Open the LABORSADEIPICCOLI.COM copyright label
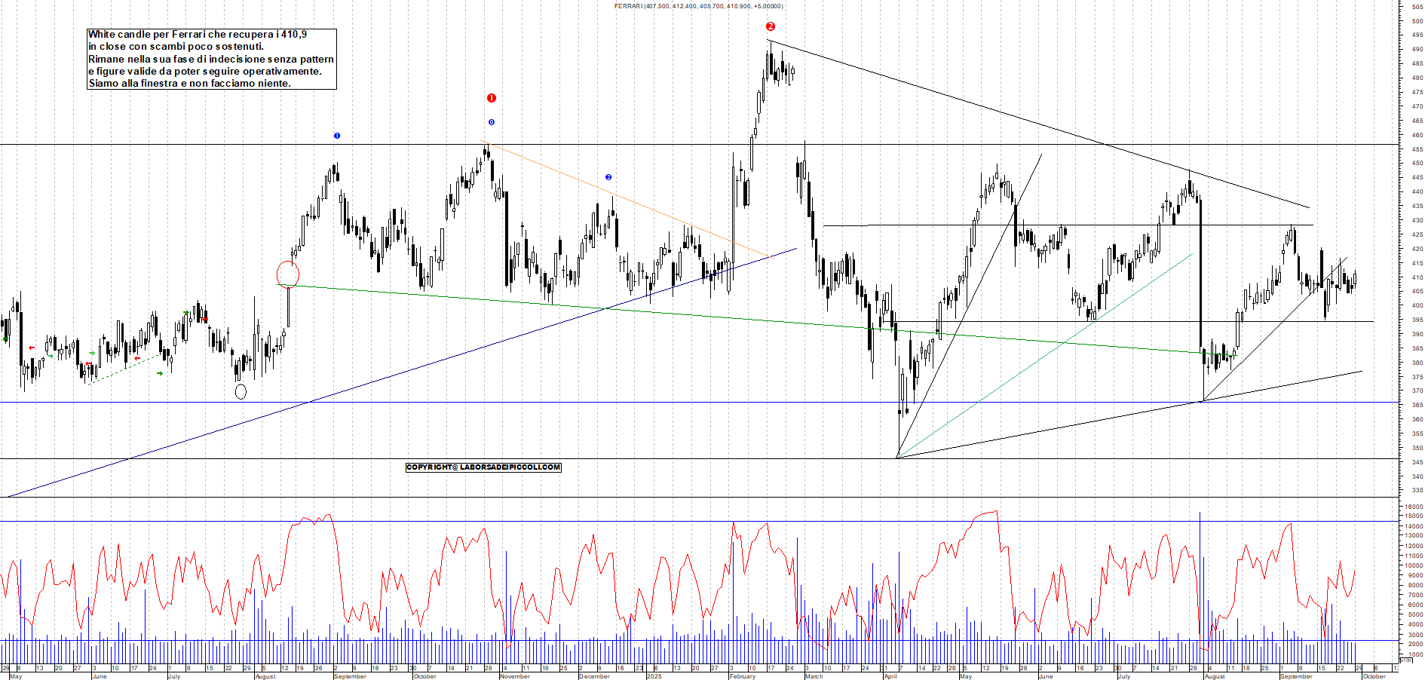The image size is (1425, 680). coord(483,467)
